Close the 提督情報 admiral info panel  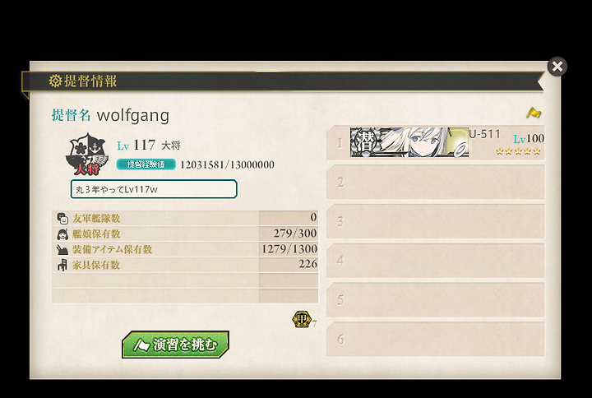click(557, 67)
